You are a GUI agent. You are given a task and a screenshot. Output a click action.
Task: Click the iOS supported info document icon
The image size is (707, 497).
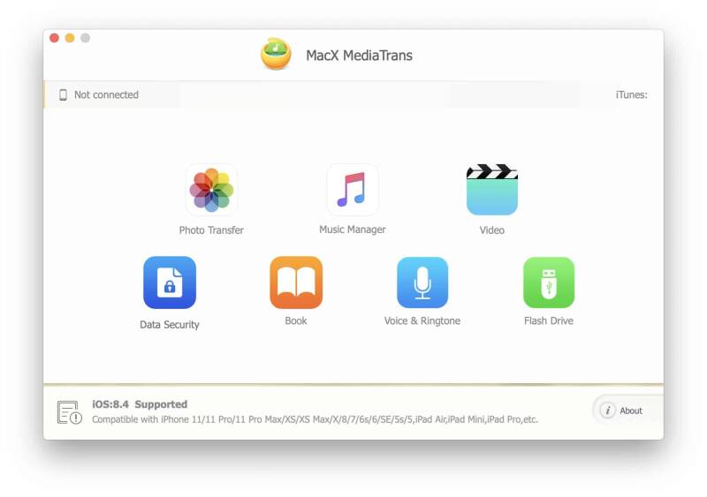[x=70, y=412]
